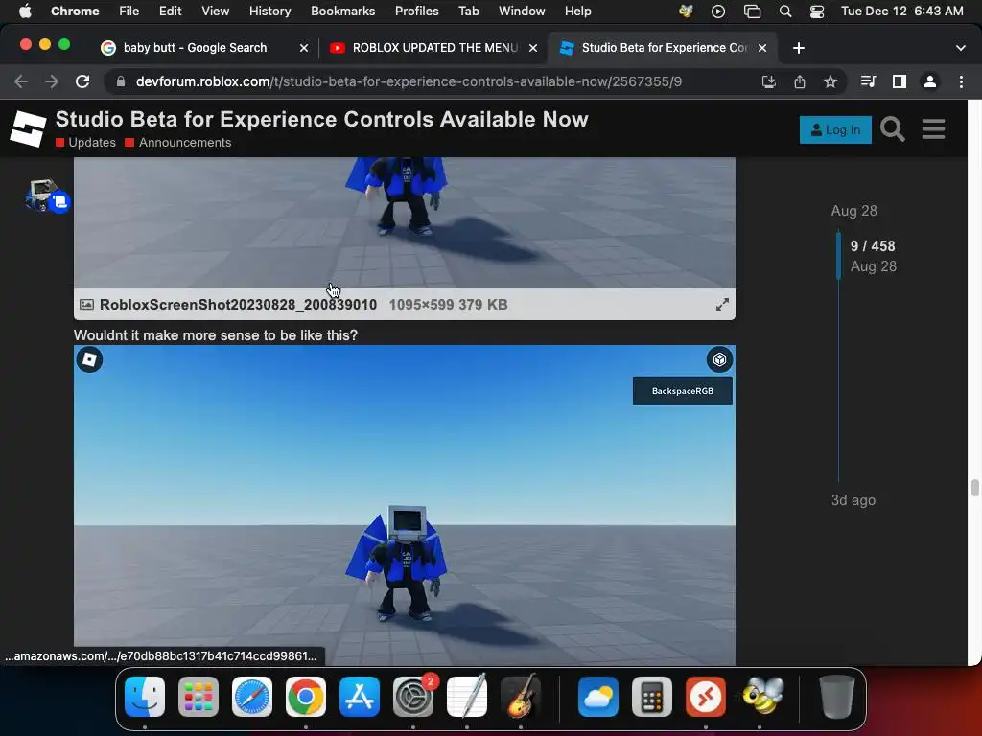
Task: Jump to 3d ago end of timeline
Action: (853, 500)
